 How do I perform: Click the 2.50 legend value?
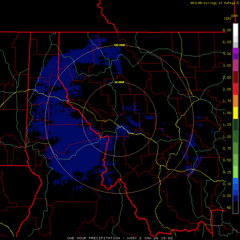227,77
